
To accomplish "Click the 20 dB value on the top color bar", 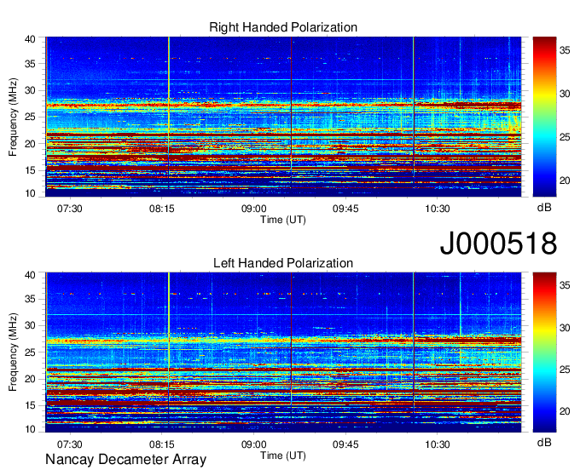I will pos(565,181).
